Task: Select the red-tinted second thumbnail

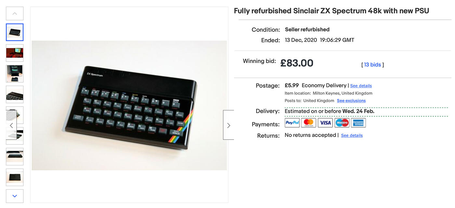Action: pos(15,53)
